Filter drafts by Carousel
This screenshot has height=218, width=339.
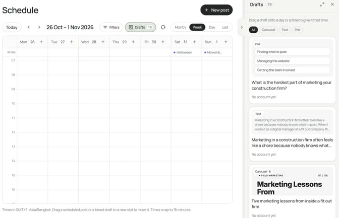tap(268, 30)
